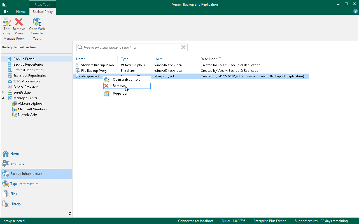The image size is (359, 224).
Task: Open the Home navigation view
Action: 36,154
